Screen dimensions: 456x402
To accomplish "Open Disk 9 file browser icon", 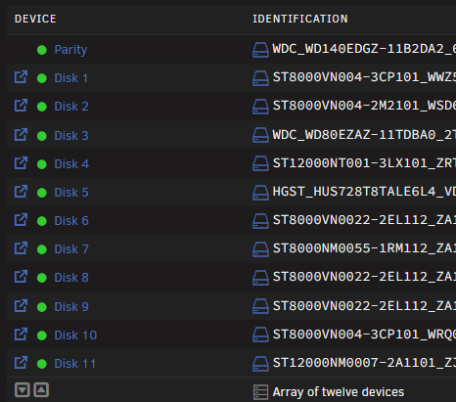I will click(21, 306).
